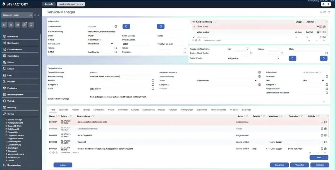Open Fallübersicht in the Service menu
The width and height of the screenshot is (335, 170).
click(x=14, y=129)
